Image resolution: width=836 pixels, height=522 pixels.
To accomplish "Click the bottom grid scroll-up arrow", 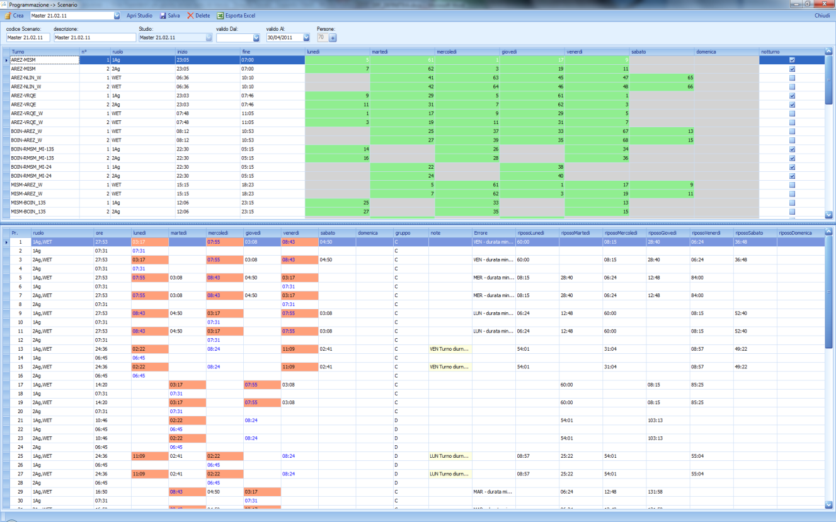I will (829, 233).
